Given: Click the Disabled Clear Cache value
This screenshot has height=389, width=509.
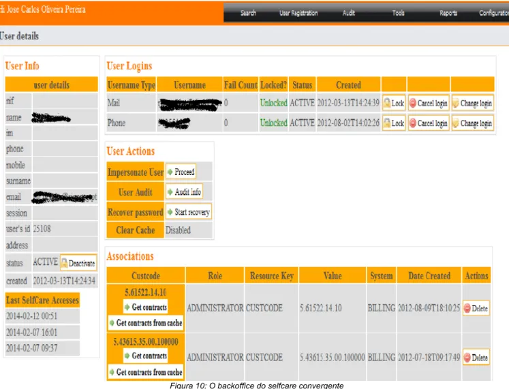Looking at the screenshot, I should 178,230.
